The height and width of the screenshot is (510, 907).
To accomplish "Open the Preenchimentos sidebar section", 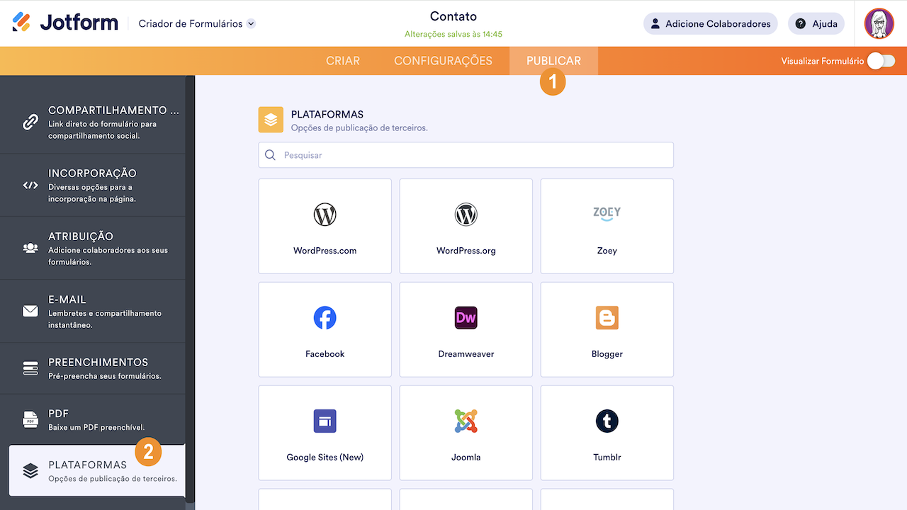I will (93, 368).
